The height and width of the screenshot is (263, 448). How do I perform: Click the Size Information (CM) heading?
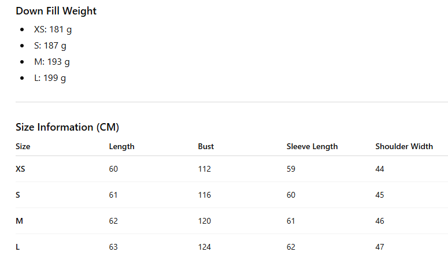67,127
